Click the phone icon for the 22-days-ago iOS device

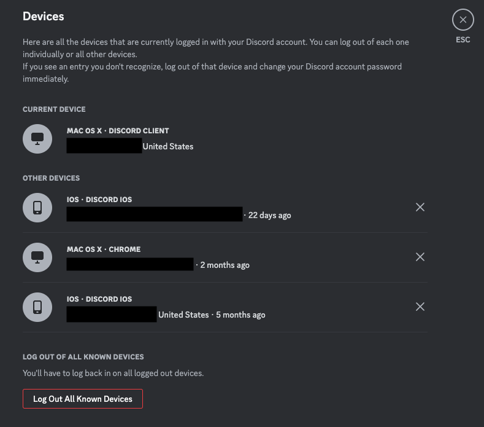click(37, 208)
